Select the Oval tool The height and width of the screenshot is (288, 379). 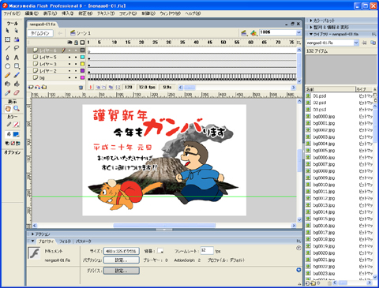(x=7, y=66)
